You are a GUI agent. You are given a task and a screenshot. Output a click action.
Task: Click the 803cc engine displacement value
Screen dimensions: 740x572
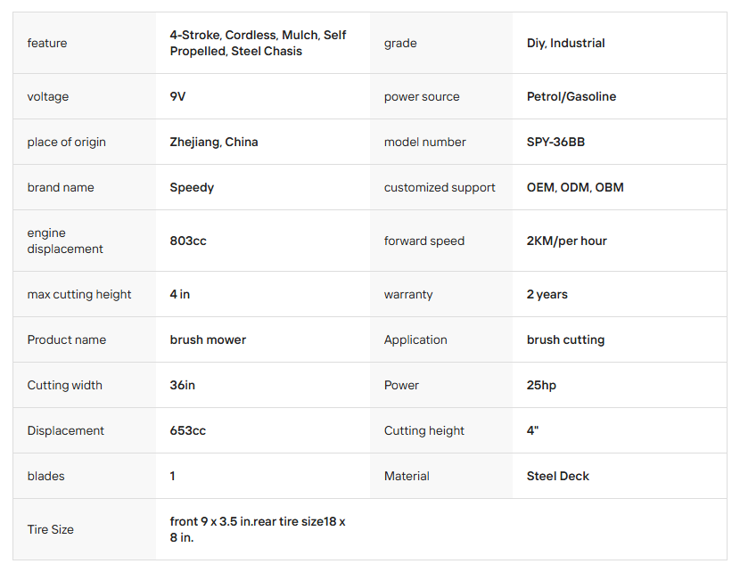pos(188,241)
